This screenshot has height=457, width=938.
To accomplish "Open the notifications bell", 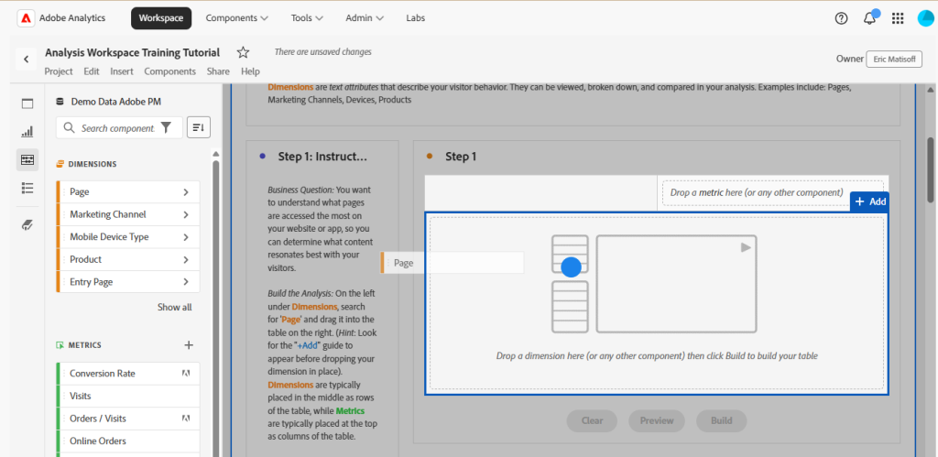I will coord(869,18).
